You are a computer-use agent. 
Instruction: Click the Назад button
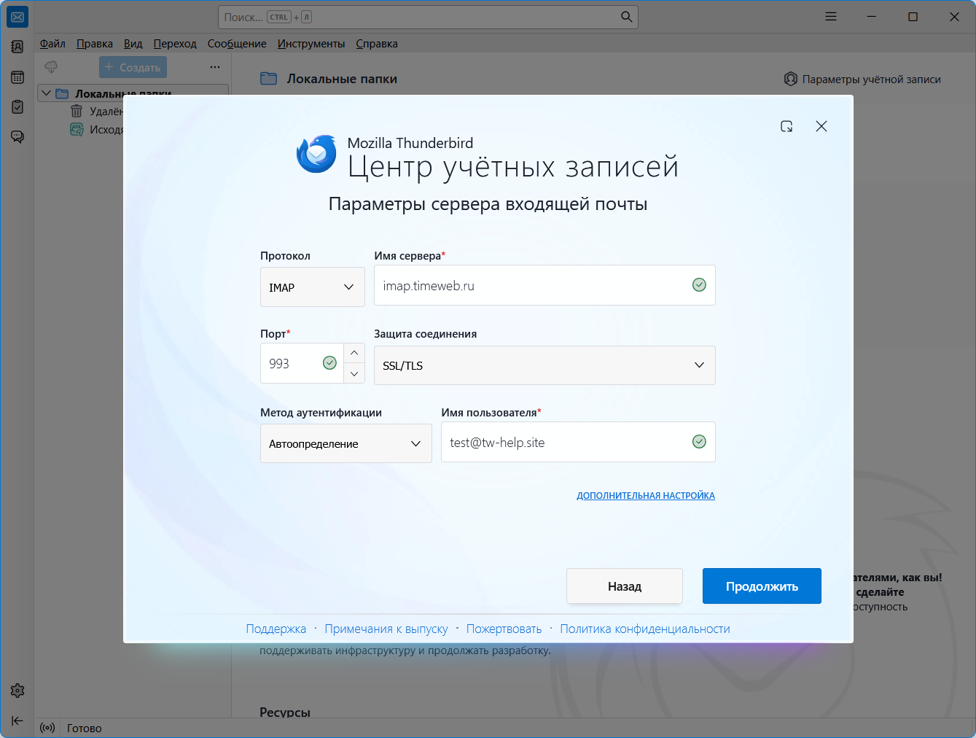pyautogui.click(x=625, y=586)
